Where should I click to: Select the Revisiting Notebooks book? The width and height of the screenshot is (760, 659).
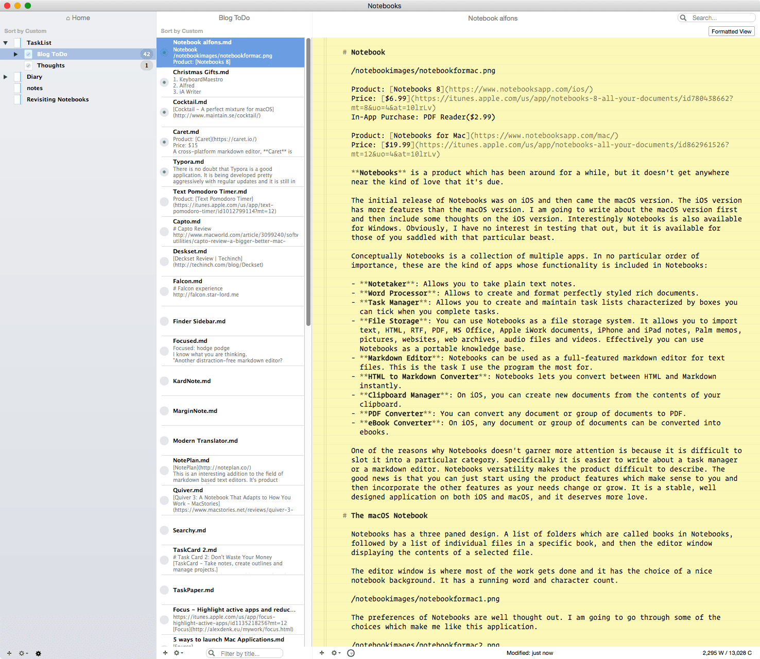click(x=77, y=99)
